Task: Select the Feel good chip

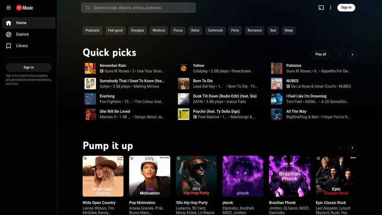Action: pos(115,31)
